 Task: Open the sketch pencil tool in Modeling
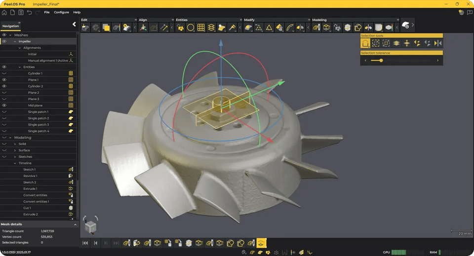(316, 28)
